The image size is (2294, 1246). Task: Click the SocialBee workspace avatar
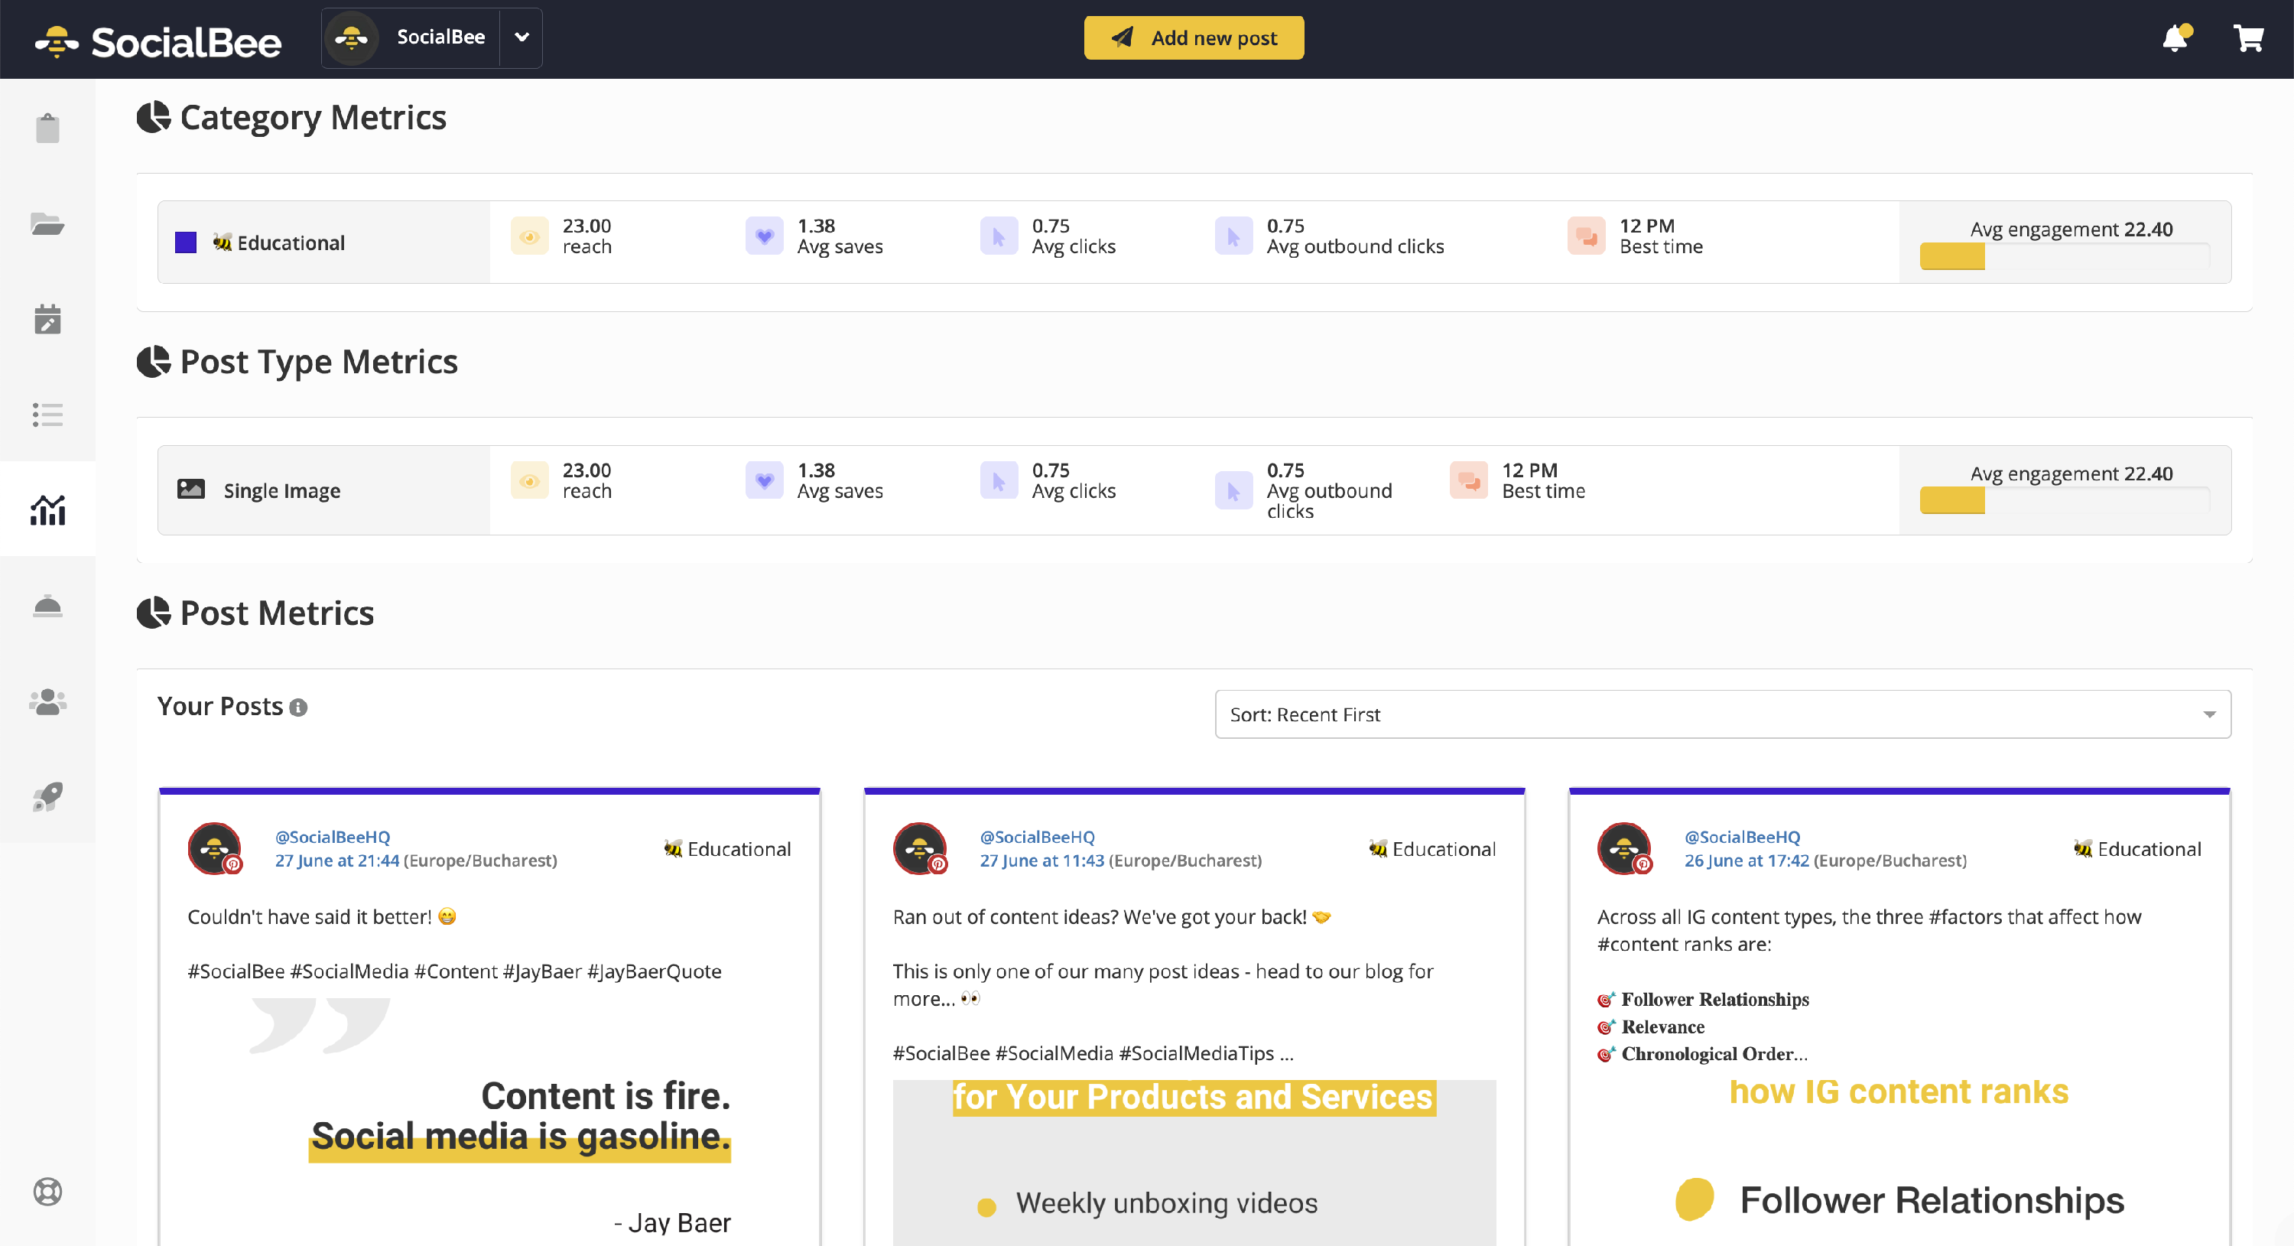pyautogui.click(x=352, y=37)
